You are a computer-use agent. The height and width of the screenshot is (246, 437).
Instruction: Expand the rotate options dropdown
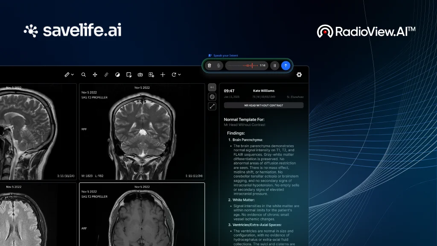(x=176, y=75)
